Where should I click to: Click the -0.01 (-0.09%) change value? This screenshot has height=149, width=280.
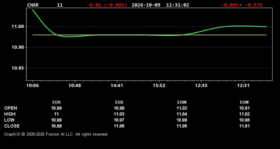click(x=107, y=5)
